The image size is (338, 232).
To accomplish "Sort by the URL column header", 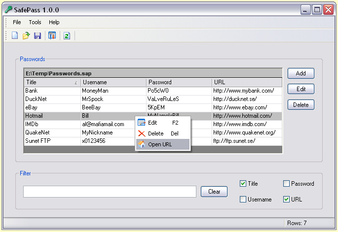I will [x=247, y=82].
